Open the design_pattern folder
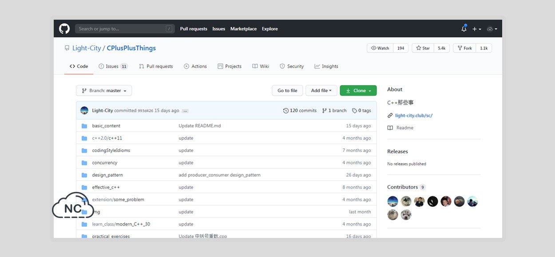This screenshot has height=257, width=555. 107,175
